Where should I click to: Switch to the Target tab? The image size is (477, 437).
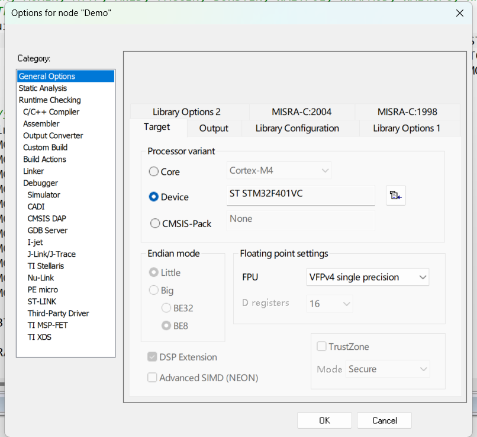click(x=157, y=127)
